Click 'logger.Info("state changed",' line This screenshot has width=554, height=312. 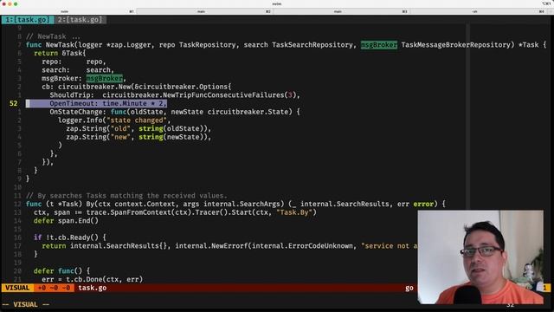pyautogui.click(x=114, y=120)
